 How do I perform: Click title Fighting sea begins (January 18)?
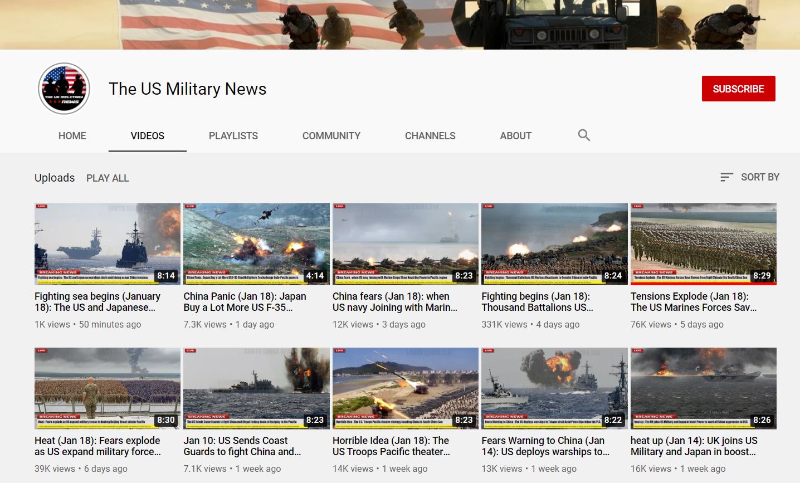coord(97,302)
